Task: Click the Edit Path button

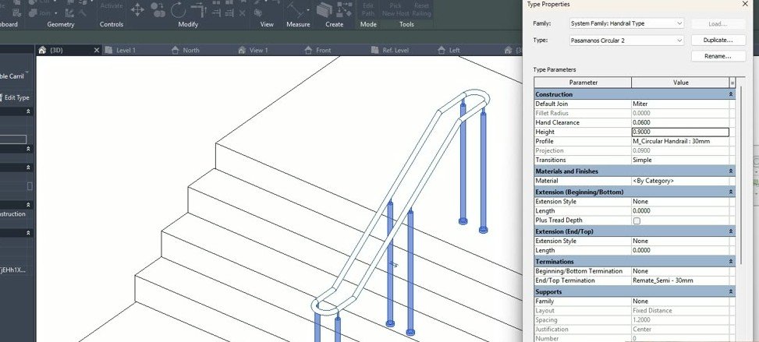Action: click(368, 9)
